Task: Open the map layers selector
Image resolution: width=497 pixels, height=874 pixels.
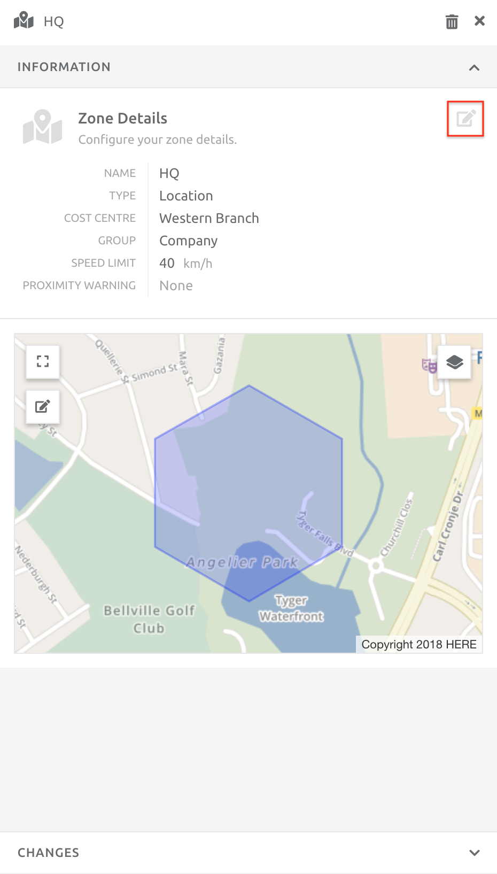Action: click(x=454, y=362)
